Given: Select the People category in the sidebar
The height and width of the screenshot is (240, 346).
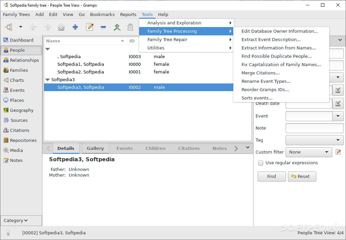Looking at the screenshot, I should pyautogui.click(x=21, y=50).
